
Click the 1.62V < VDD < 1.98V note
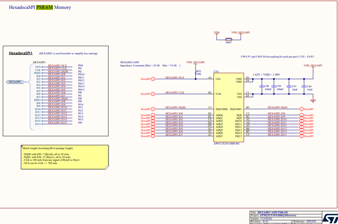[267, 75]
